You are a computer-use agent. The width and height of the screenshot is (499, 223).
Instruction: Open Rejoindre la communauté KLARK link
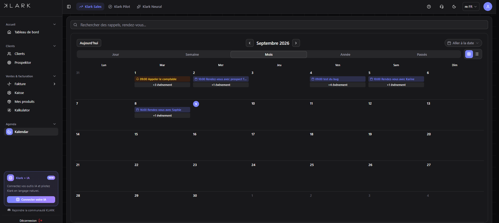[x=31, y=210]
